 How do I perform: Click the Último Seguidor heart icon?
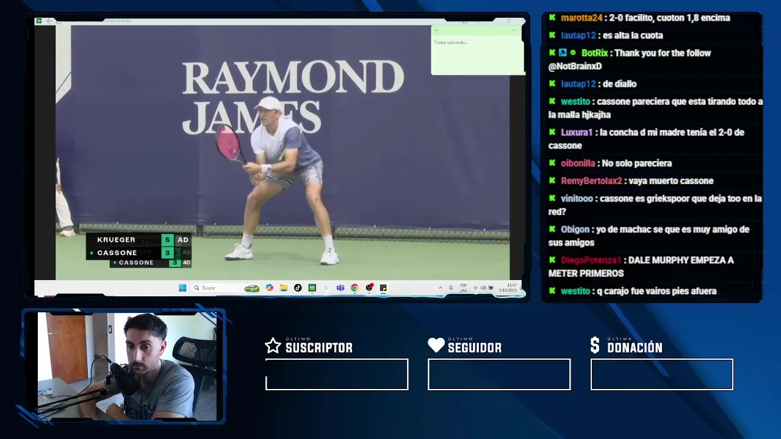point(436,346)
